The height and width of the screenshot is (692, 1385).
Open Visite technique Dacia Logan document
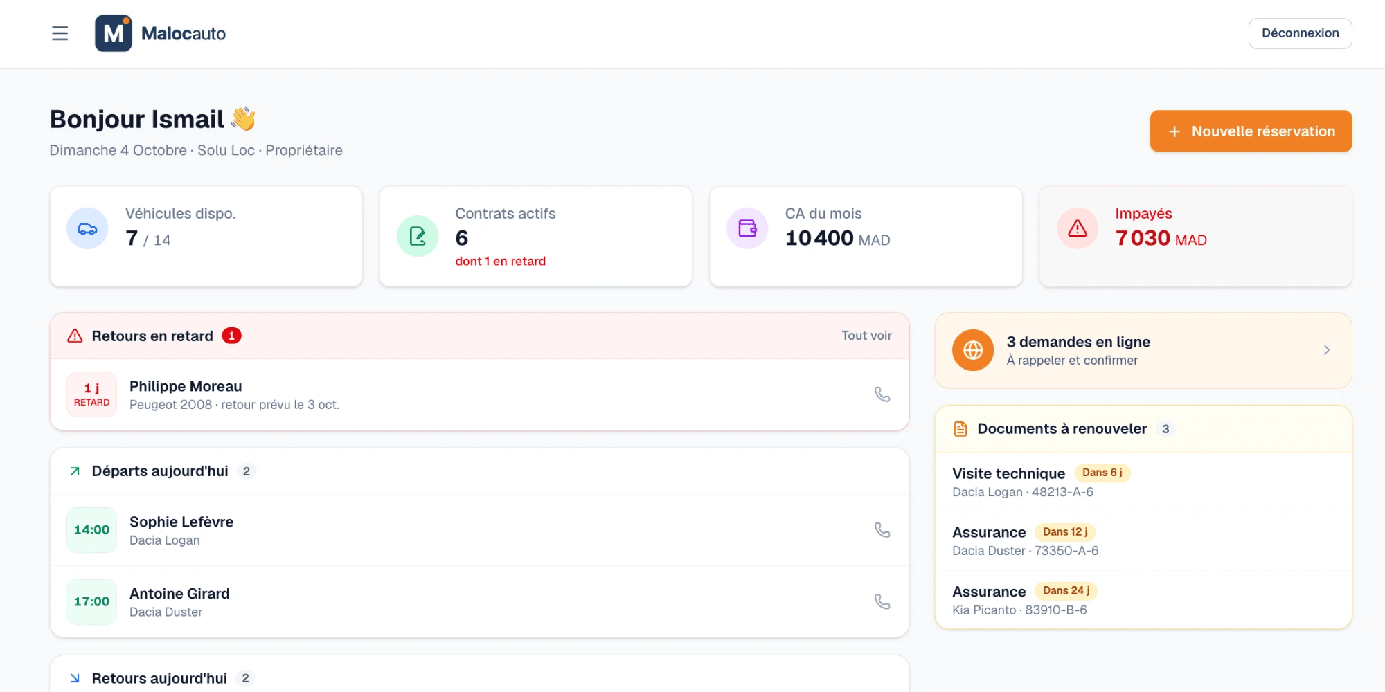click(1143, 482)
